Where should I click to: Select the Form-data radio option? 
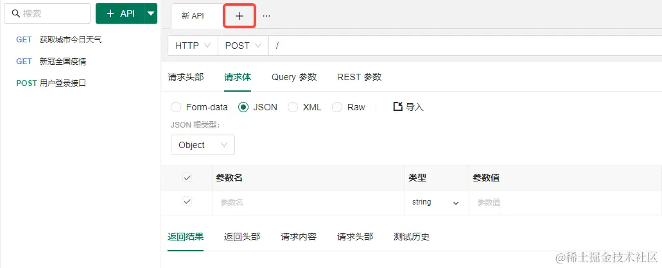176,107
